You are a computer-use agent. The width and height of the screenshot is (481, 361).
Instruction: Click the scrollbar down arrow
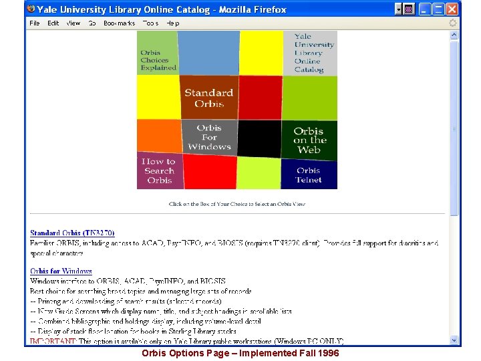pos(454,340)
